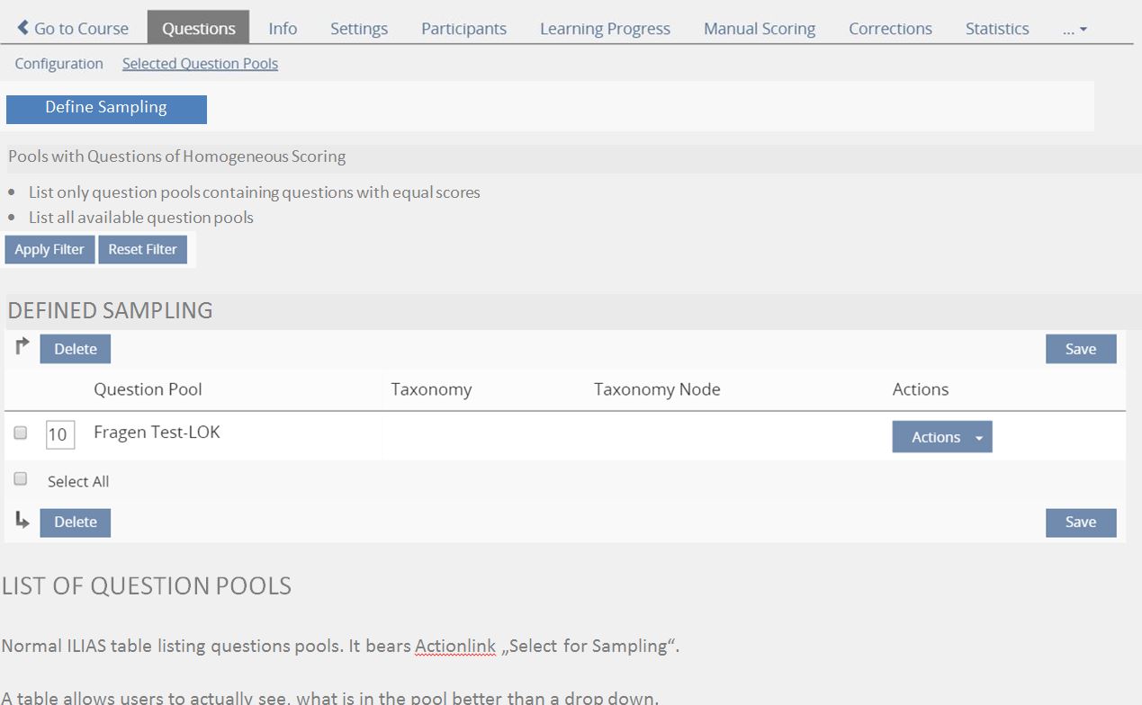Click the top Delete button
Image resolution: width=1142 pixels, height=705 pixels.
(75, 349)
